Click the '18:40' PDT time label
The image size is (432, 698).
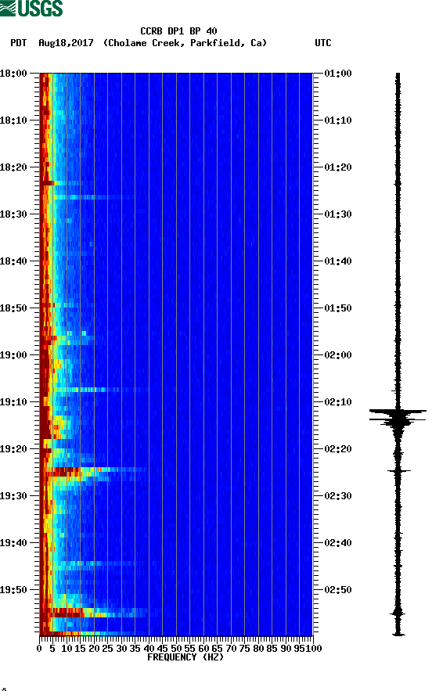13,261
